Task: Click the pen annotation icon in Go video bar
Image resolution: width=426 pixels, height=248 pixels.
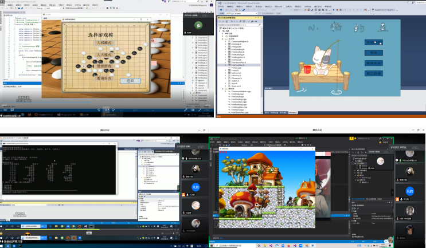Action: (x=186, y=110)
